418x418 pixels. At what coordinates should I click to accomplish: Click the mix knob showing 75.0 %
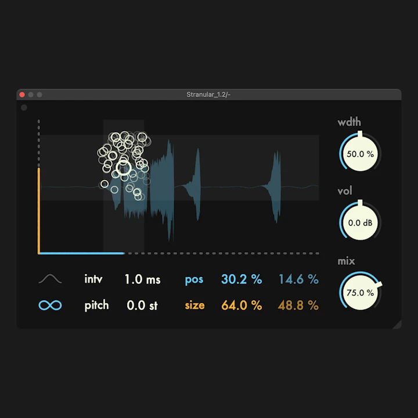pyautogui.click(x=360, y=293)
